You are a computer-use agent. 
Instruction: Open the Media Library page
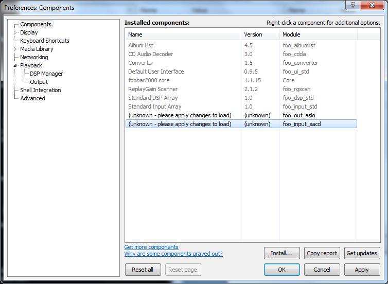[37, 49]
